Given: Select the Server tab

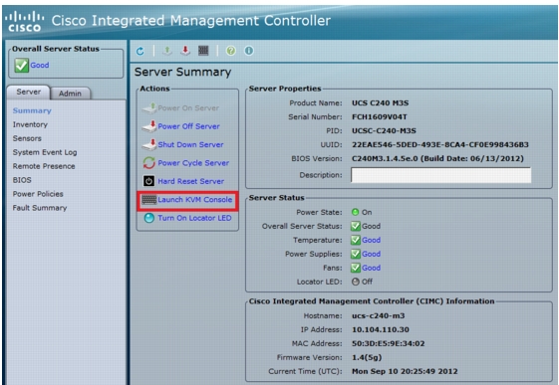Looking at the screenshot, I should tap(29, 92).
